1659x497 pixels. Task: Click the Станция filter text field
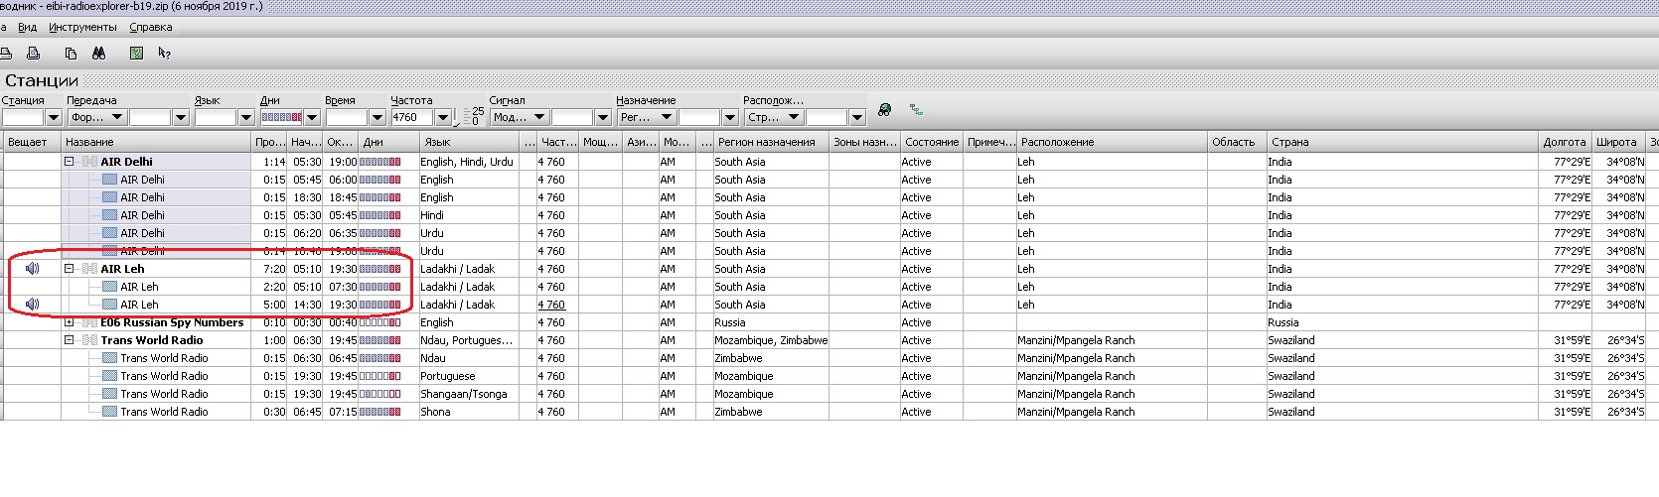(23, 117)
